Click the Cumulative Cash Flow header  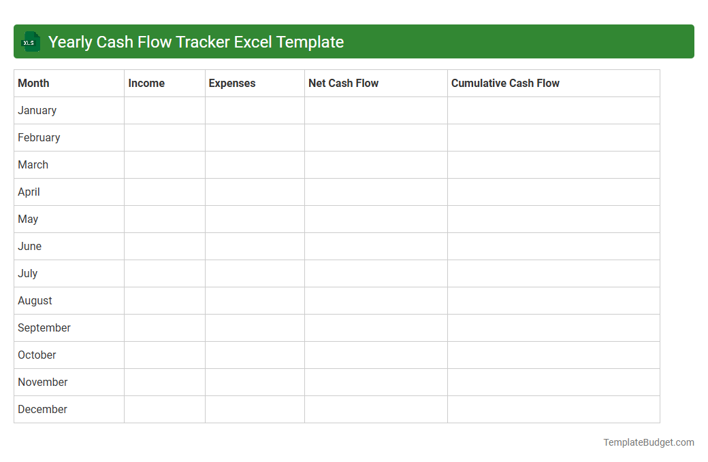[x=505, y=83]
